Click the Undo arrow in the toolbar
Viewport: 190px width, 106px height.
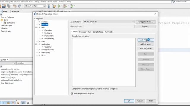15,6
